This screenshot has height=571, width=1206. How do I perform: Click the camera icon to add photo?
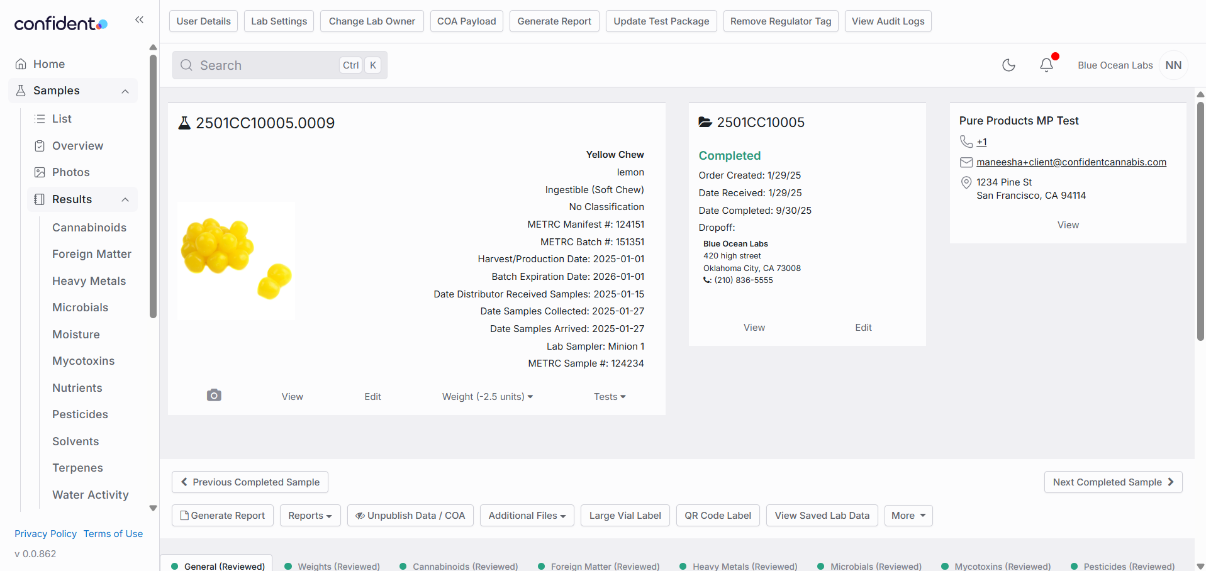point(214,396)
